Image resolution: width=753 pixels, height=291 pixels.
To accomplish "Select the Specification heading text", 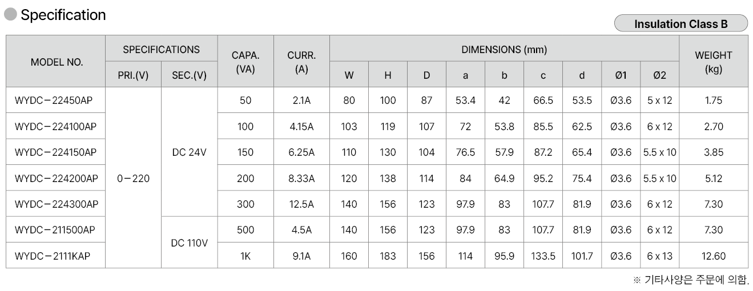I will click(x=63, y=15).
